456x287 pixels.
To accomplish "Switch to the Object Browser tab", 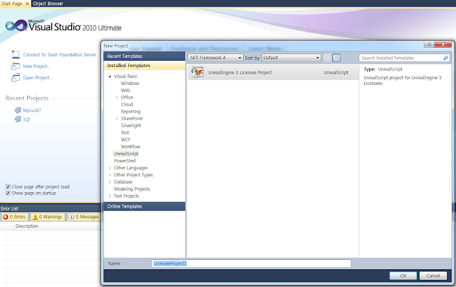I will pos(48,4).
